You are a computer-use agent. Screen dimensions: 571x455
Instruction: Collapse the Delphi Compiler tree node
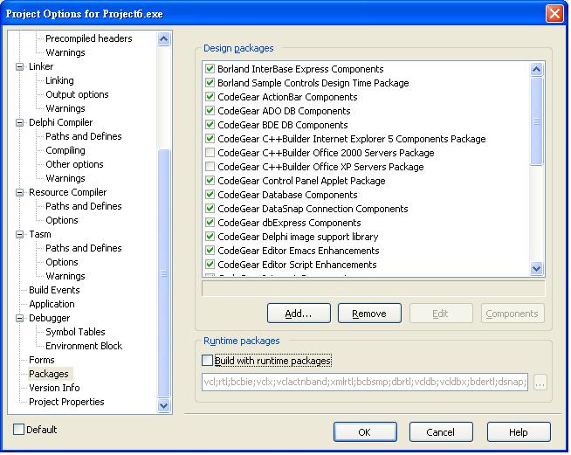[x=20, y=122]
